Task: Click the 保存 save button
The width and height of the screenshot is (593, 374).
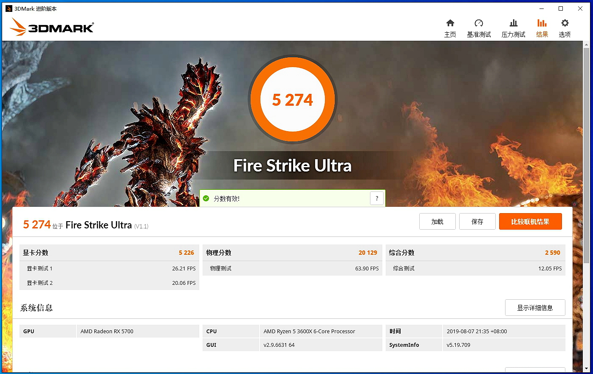Action: (x=477, y=221)
